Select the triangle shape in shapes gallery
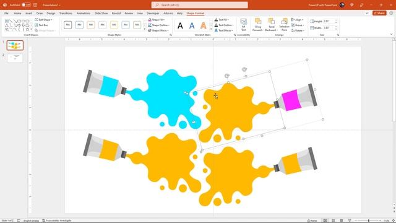Screen dimensions: 396x223 coord(7,25)
